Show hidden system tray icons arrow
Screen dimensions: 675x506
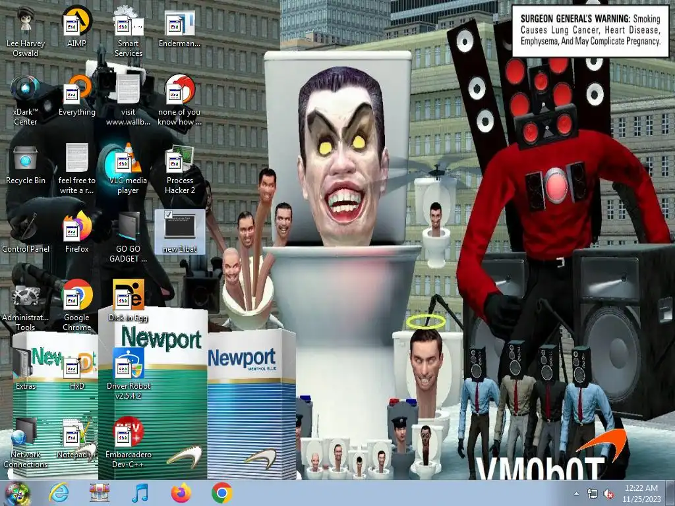click(576, 494)
